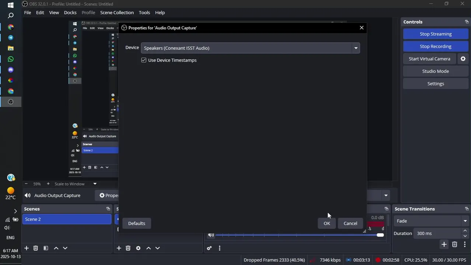Open virtual camera settings gear
The height and width of the screenshot is (265, 471).
[x=463, y=59]
